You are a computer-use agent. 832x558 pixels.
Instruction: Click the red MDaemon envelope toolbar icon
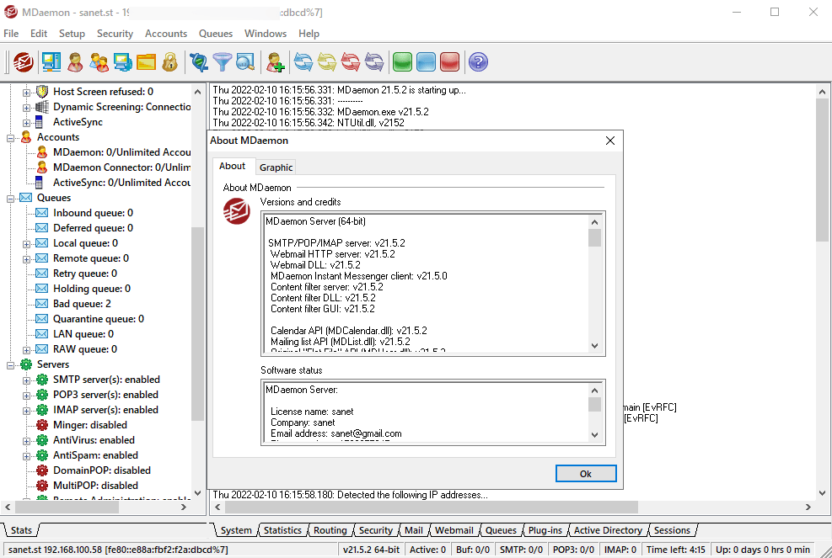click(24, 62)
